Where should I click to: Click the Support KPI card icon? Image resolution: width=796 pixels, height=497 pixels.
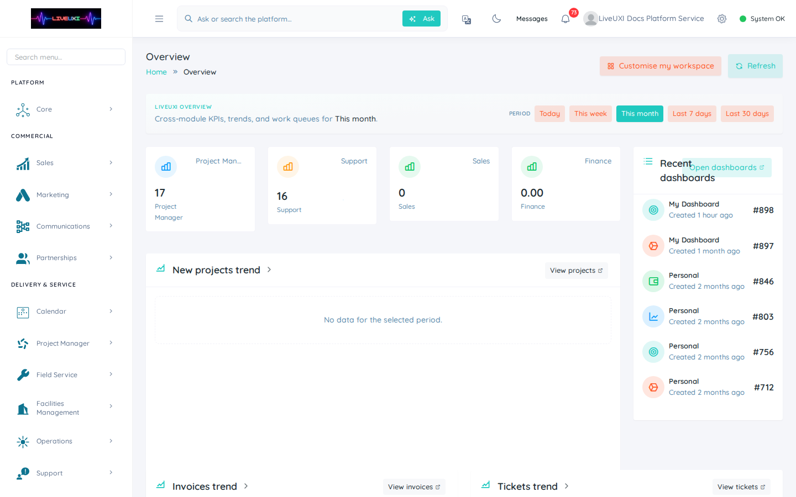pyautogui.click(x=288, y=167)
